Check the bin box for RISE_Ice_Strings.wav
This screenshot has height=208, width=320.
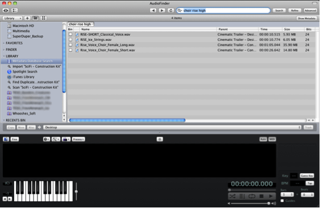(x=70, y=39)
